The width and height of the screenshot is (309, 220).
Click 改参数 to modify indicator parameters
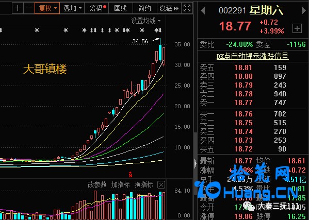(97, 184)
